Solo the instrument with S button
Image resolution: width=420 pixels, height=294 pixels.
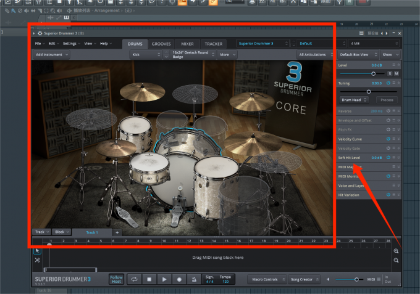click(390, 73)
